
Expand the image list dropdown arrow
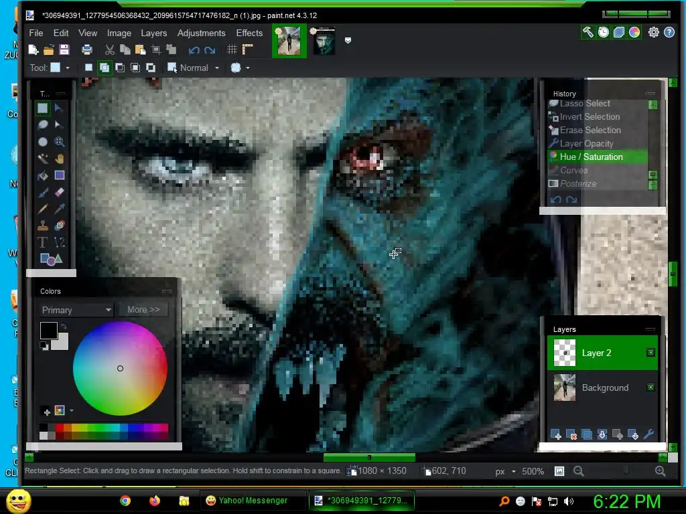(x=348, y=40)
